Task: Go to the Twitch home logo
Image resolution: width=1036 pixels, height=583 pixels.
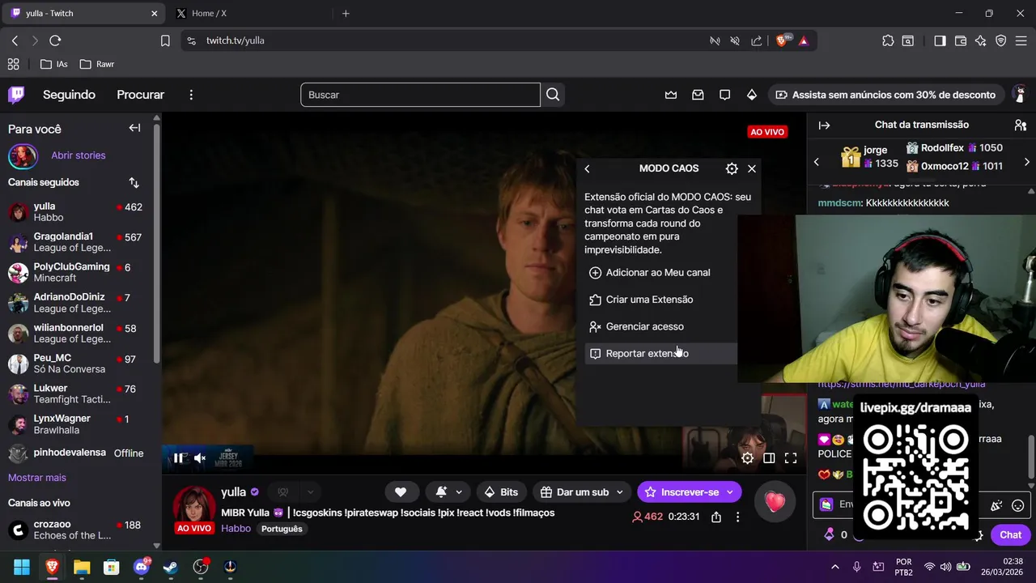Action: 16,95
